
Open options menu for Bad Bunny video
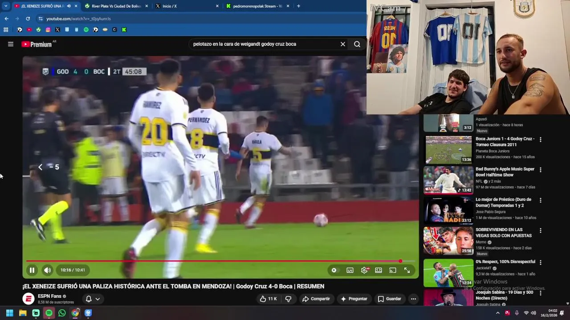pos(541,170)
